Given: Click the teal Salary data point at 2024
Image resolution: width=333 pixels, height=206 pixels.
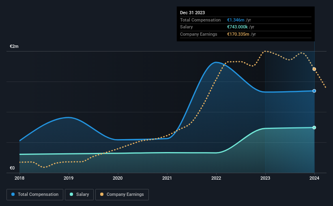Looking at the screenshot, I should (x=314, y=128).
